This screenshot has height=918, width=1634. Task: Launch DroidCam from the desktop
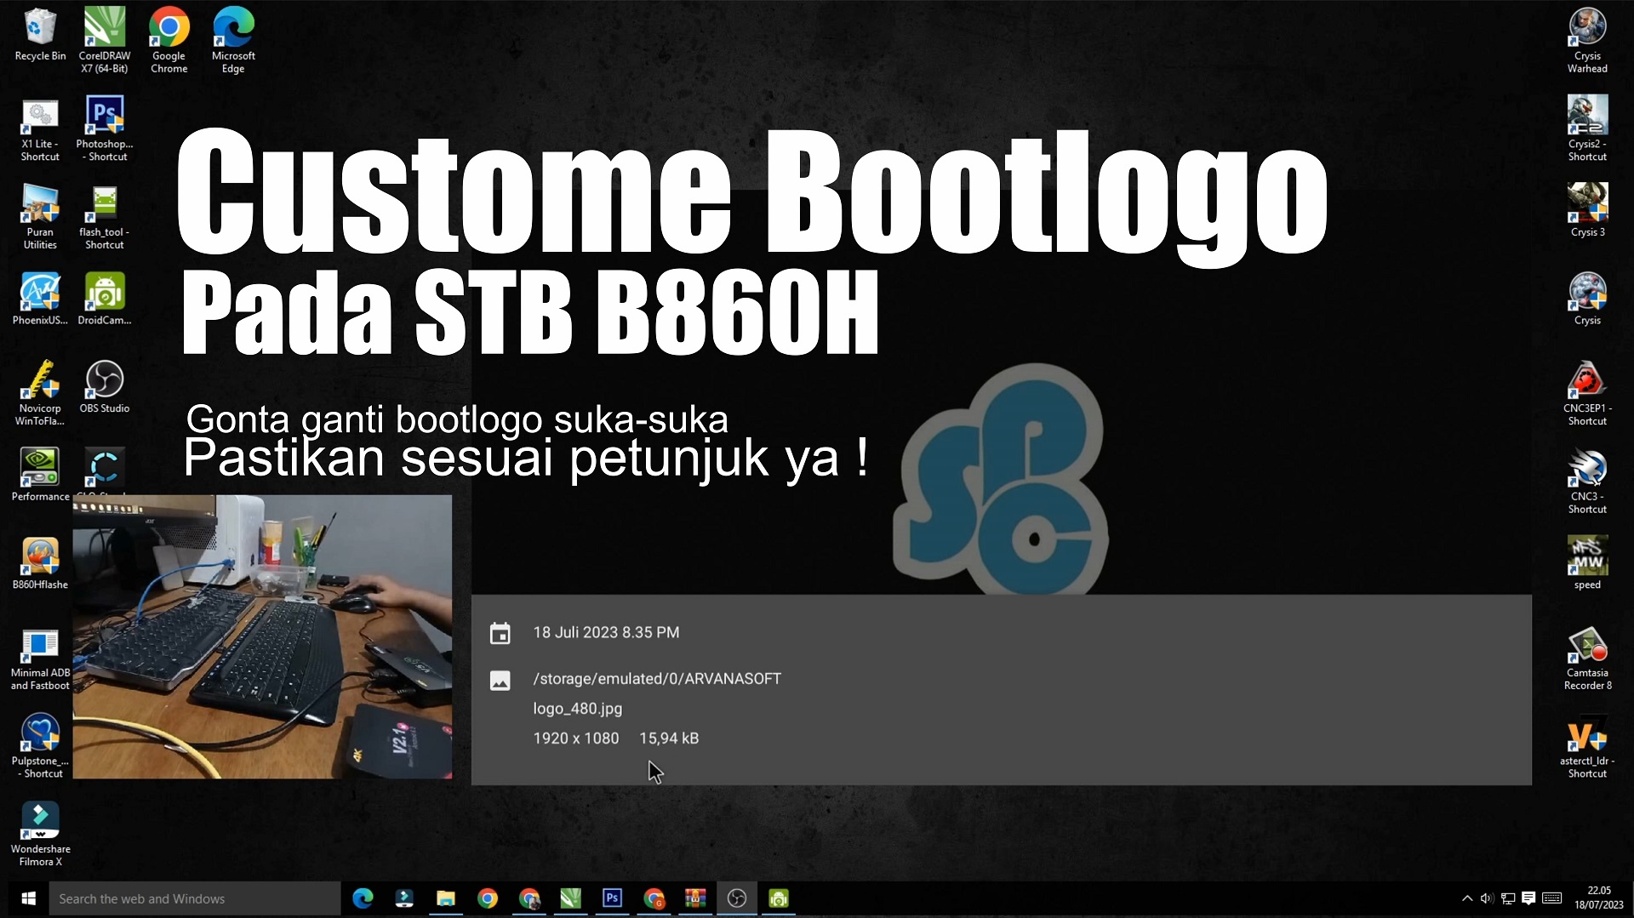point(104,294)
